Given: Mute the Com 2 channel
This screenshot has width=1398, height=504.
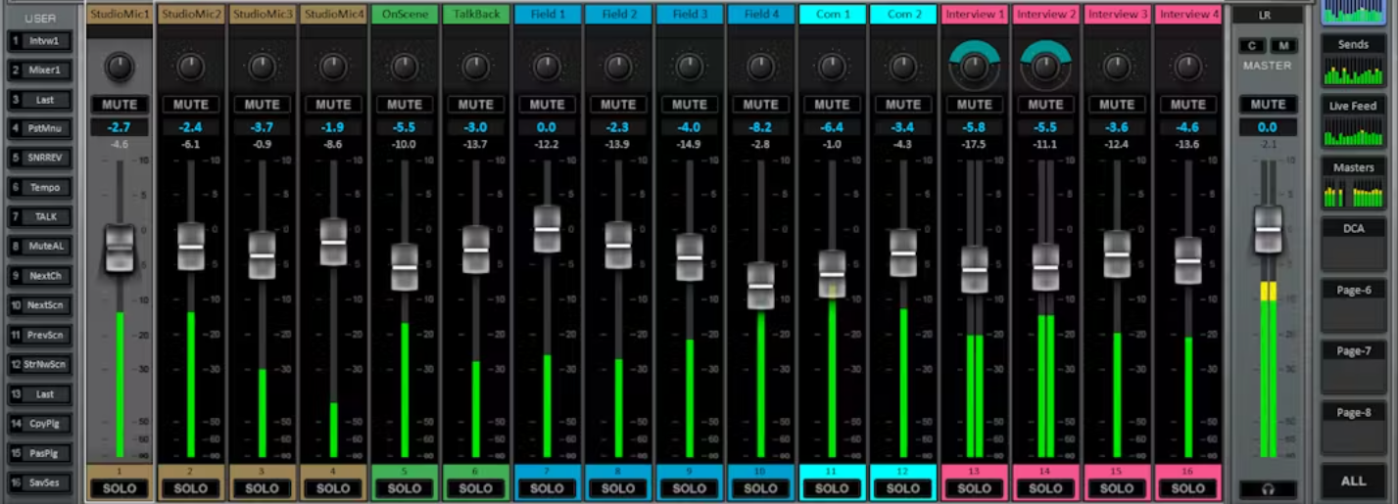Looking at the screenshot, I should [903, 105].
